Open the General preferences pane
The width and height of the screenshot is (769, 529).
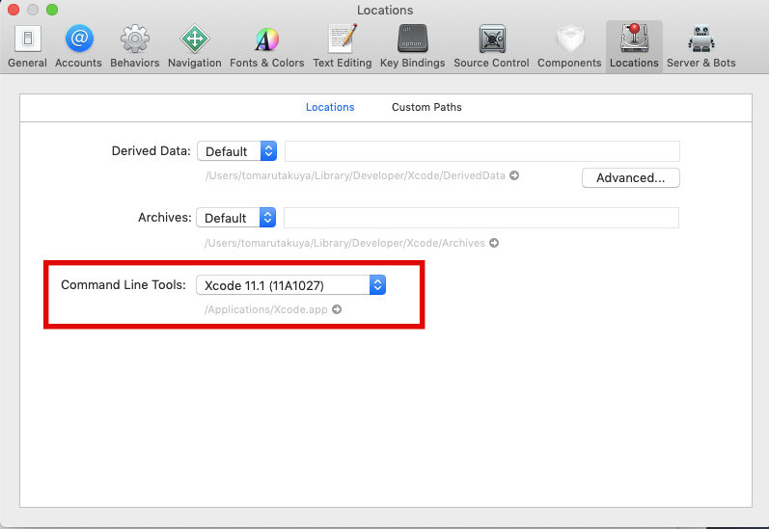(27, 47)
